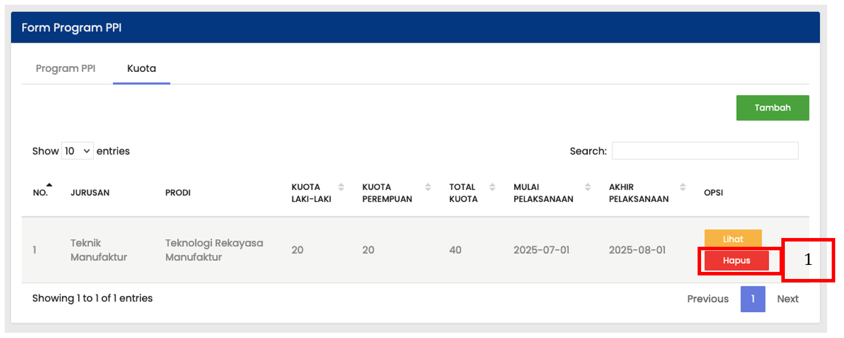Open the Show entries count dropdown
Screen dimensions: 844x338
(x=77, y=151)
